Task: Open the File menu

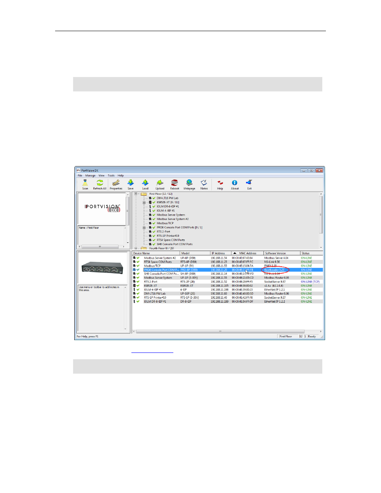Action: (80, 176)
